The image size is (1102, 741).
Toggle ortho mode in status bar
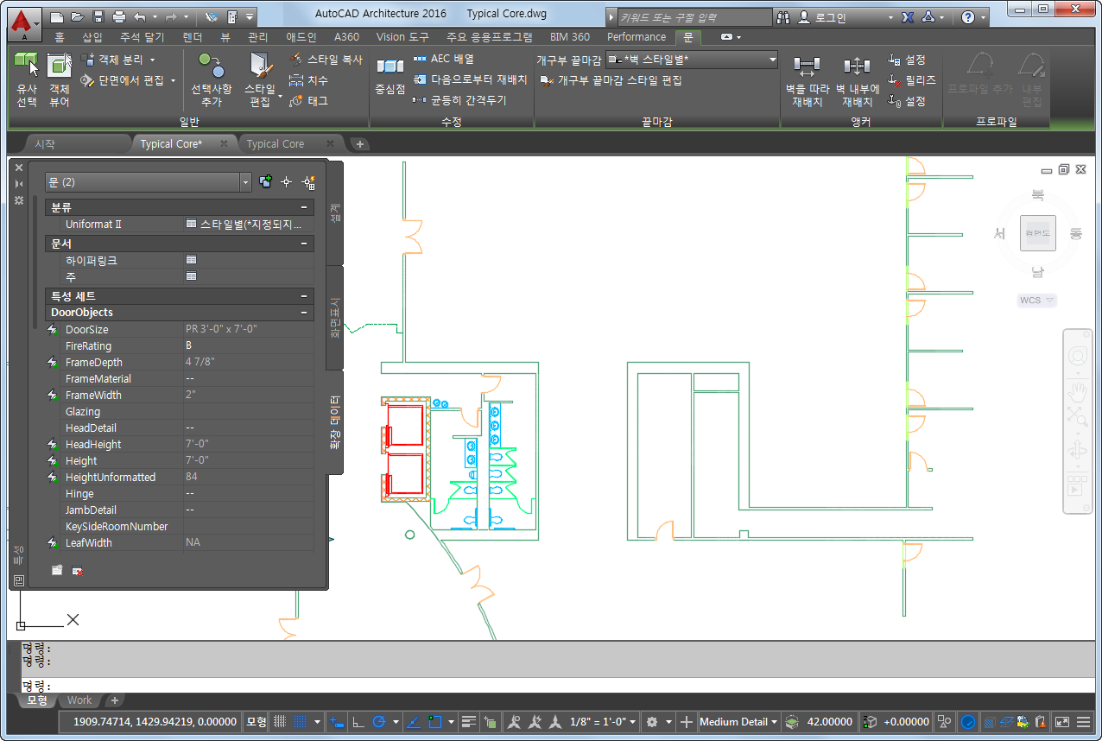coord(358,722)
